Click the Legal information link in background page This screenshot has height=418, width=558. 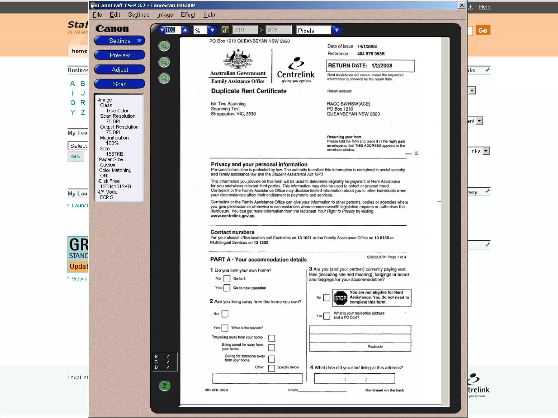click(x=78, y=377)
